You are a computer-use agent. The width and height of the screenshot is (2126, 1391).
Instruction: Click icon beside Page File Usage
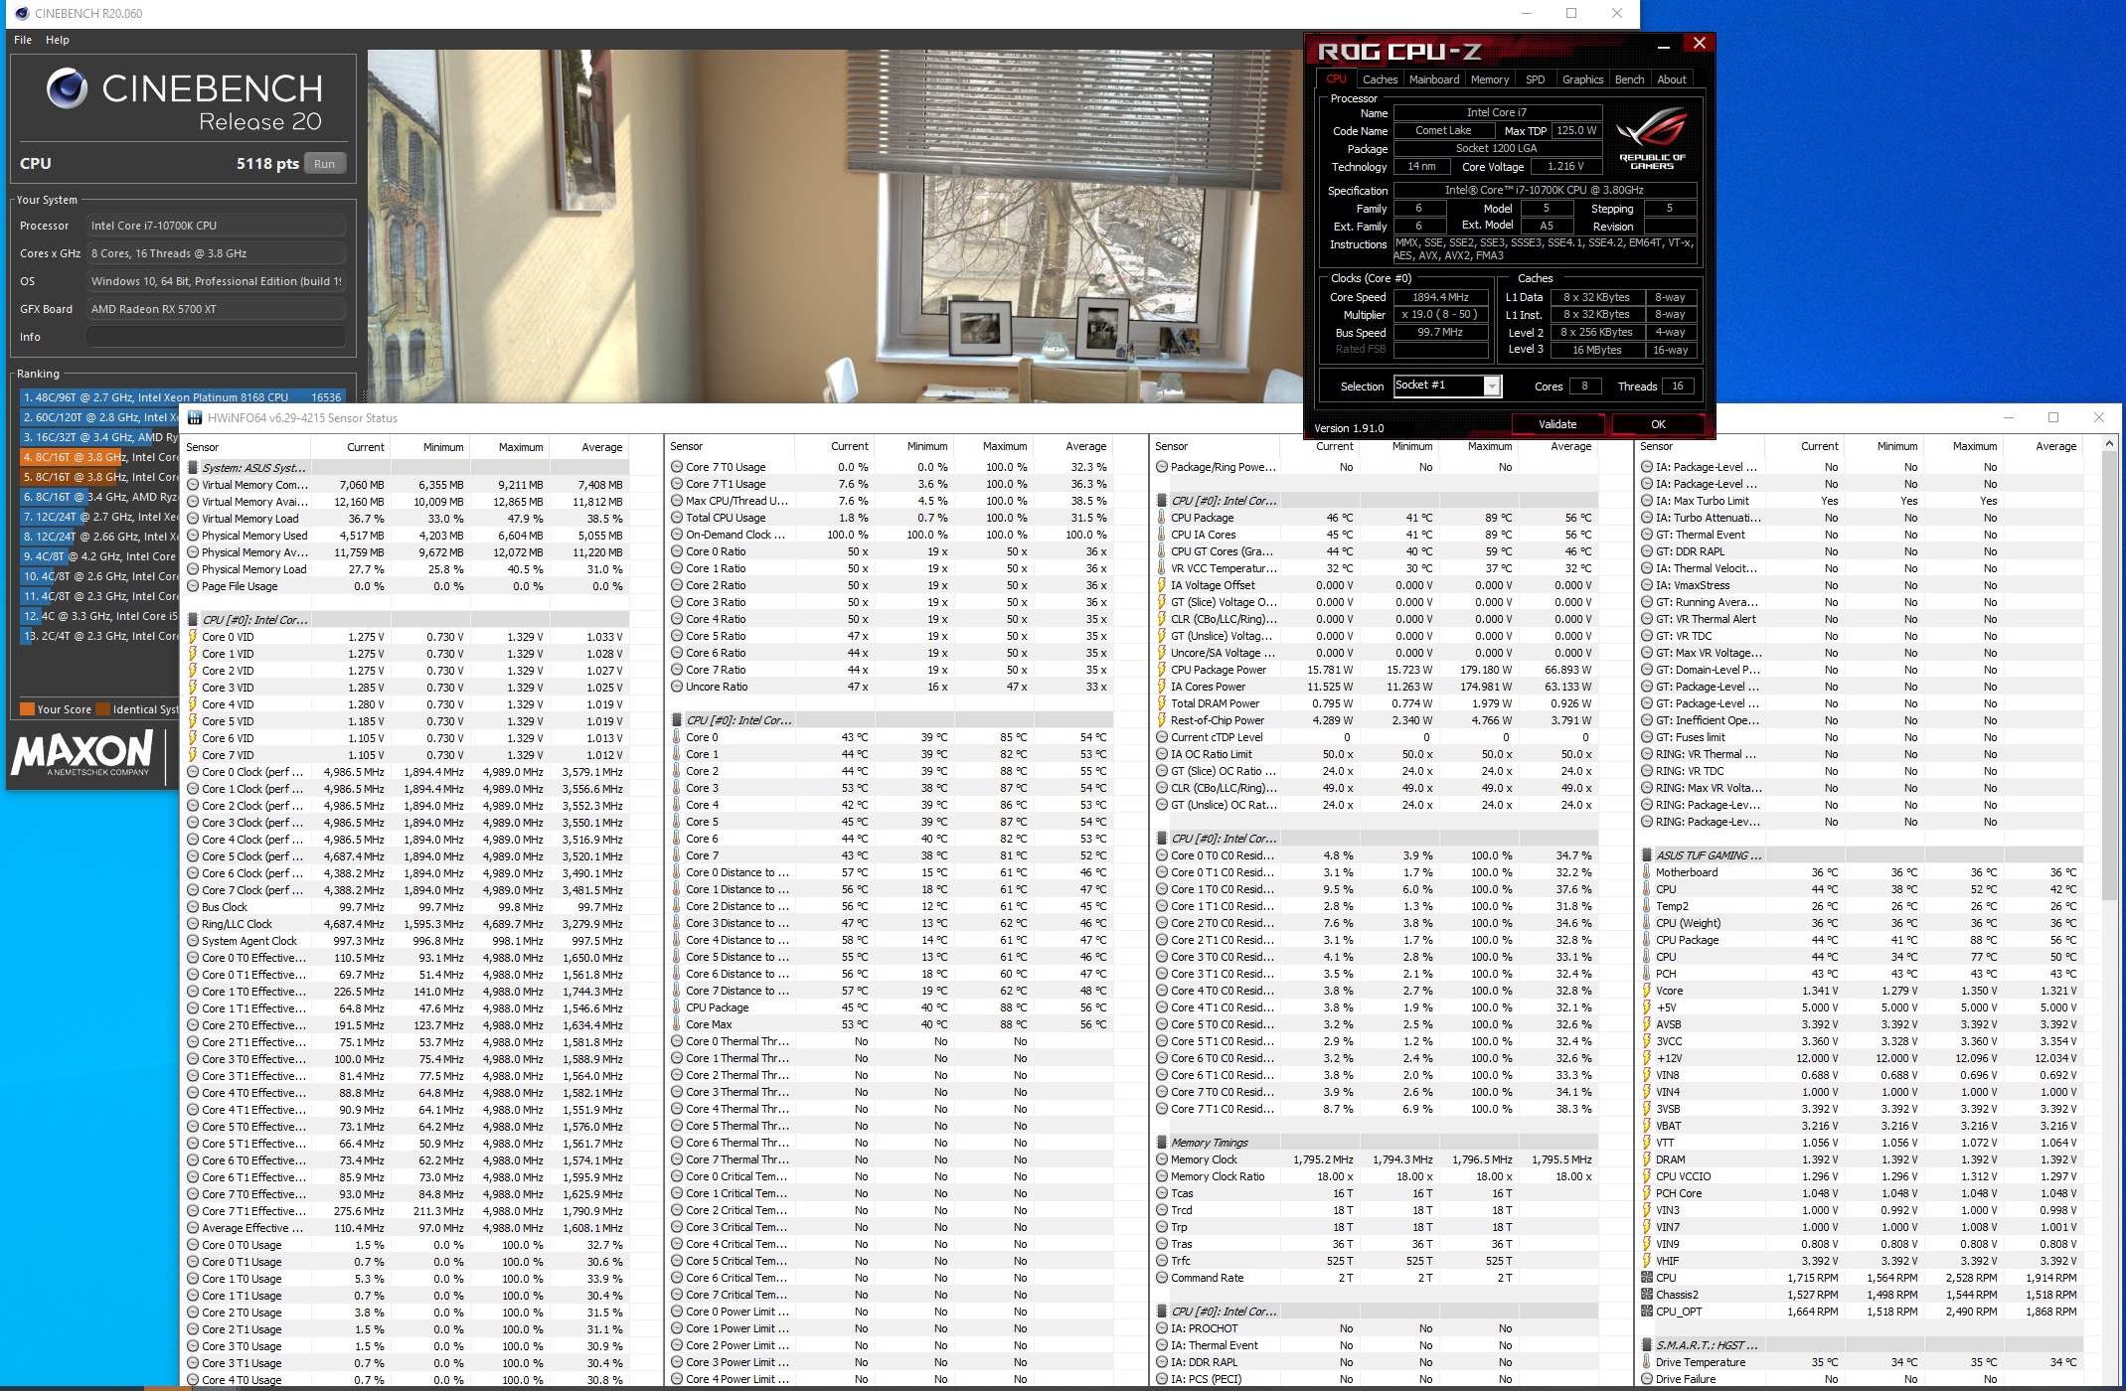coord(193,586)
